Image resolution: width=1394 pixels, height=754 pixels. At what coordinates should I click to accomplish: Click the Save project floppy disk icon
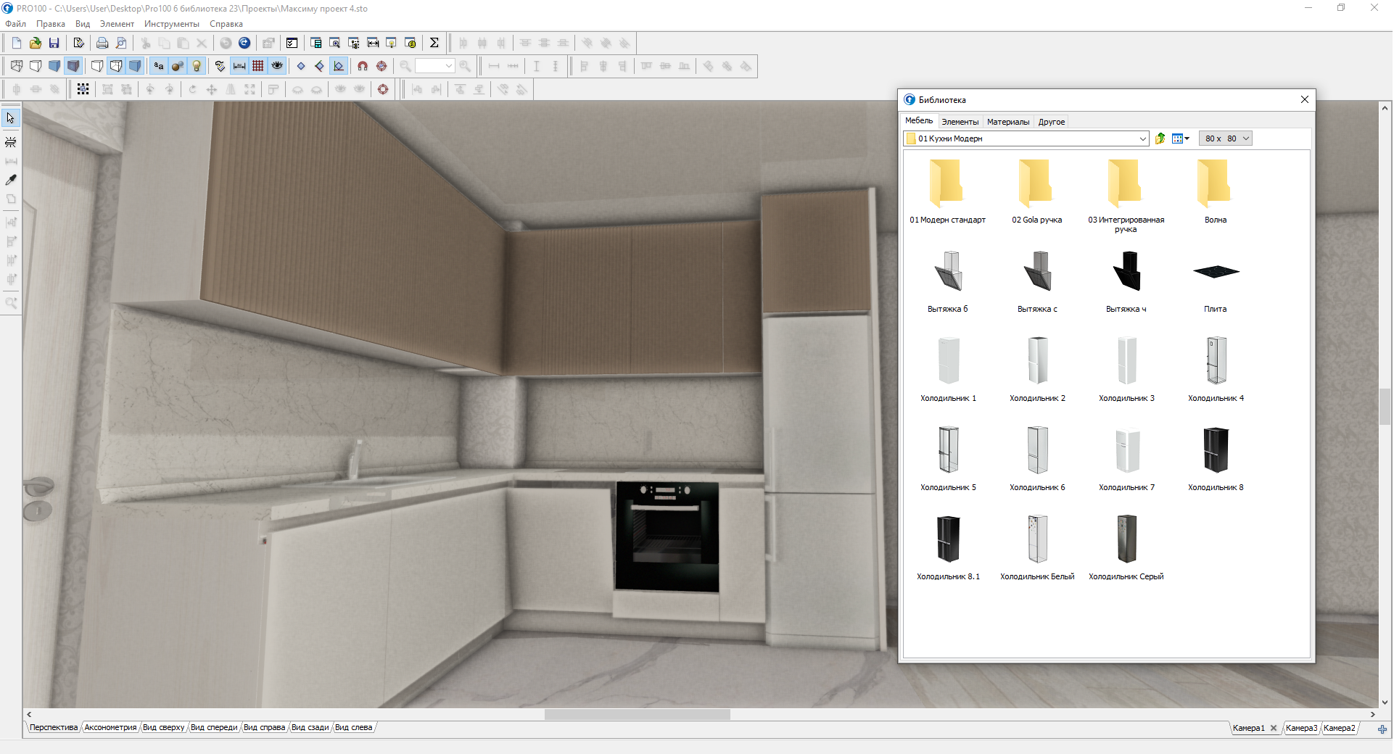pos(54,43)
